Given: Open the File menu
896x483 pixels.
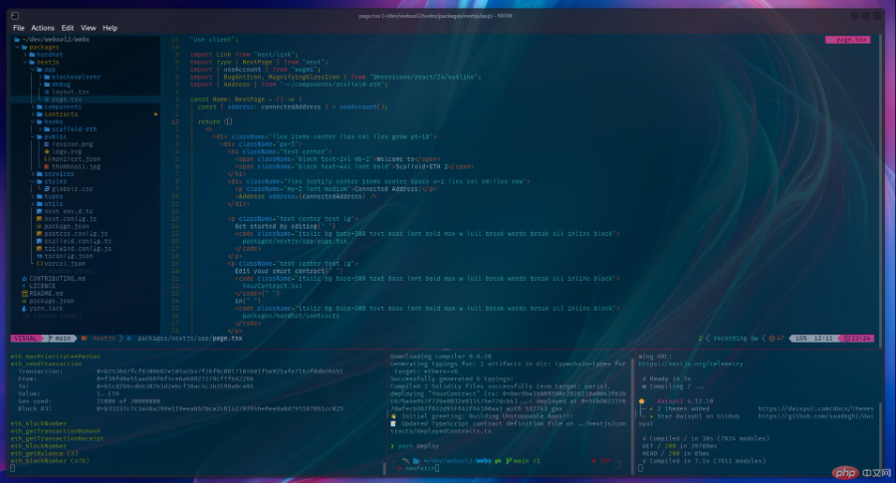Looking at the screenshot, I should (x=19, y=28).
